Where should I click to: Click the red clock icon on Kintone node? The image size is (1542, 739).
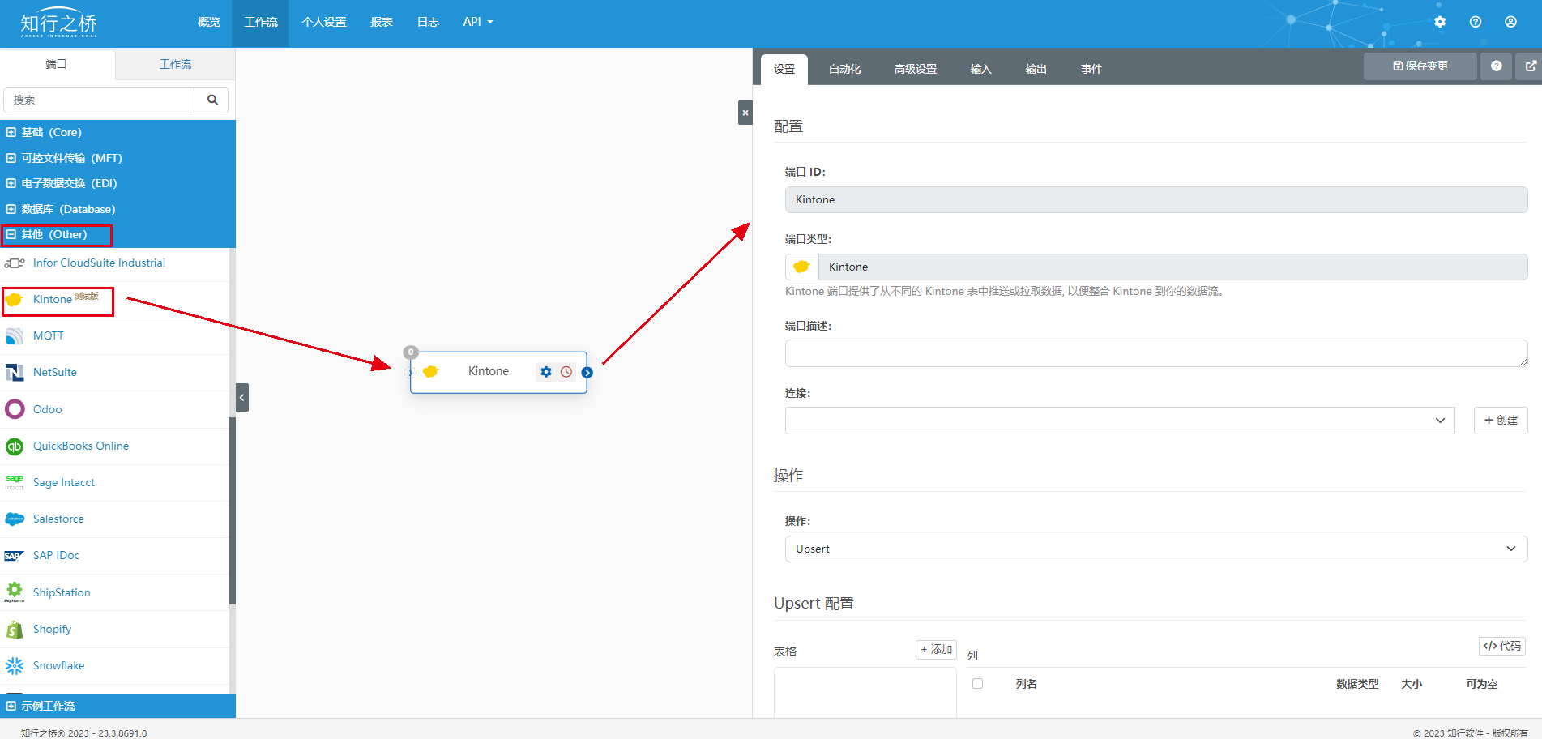tap(566, 372)
